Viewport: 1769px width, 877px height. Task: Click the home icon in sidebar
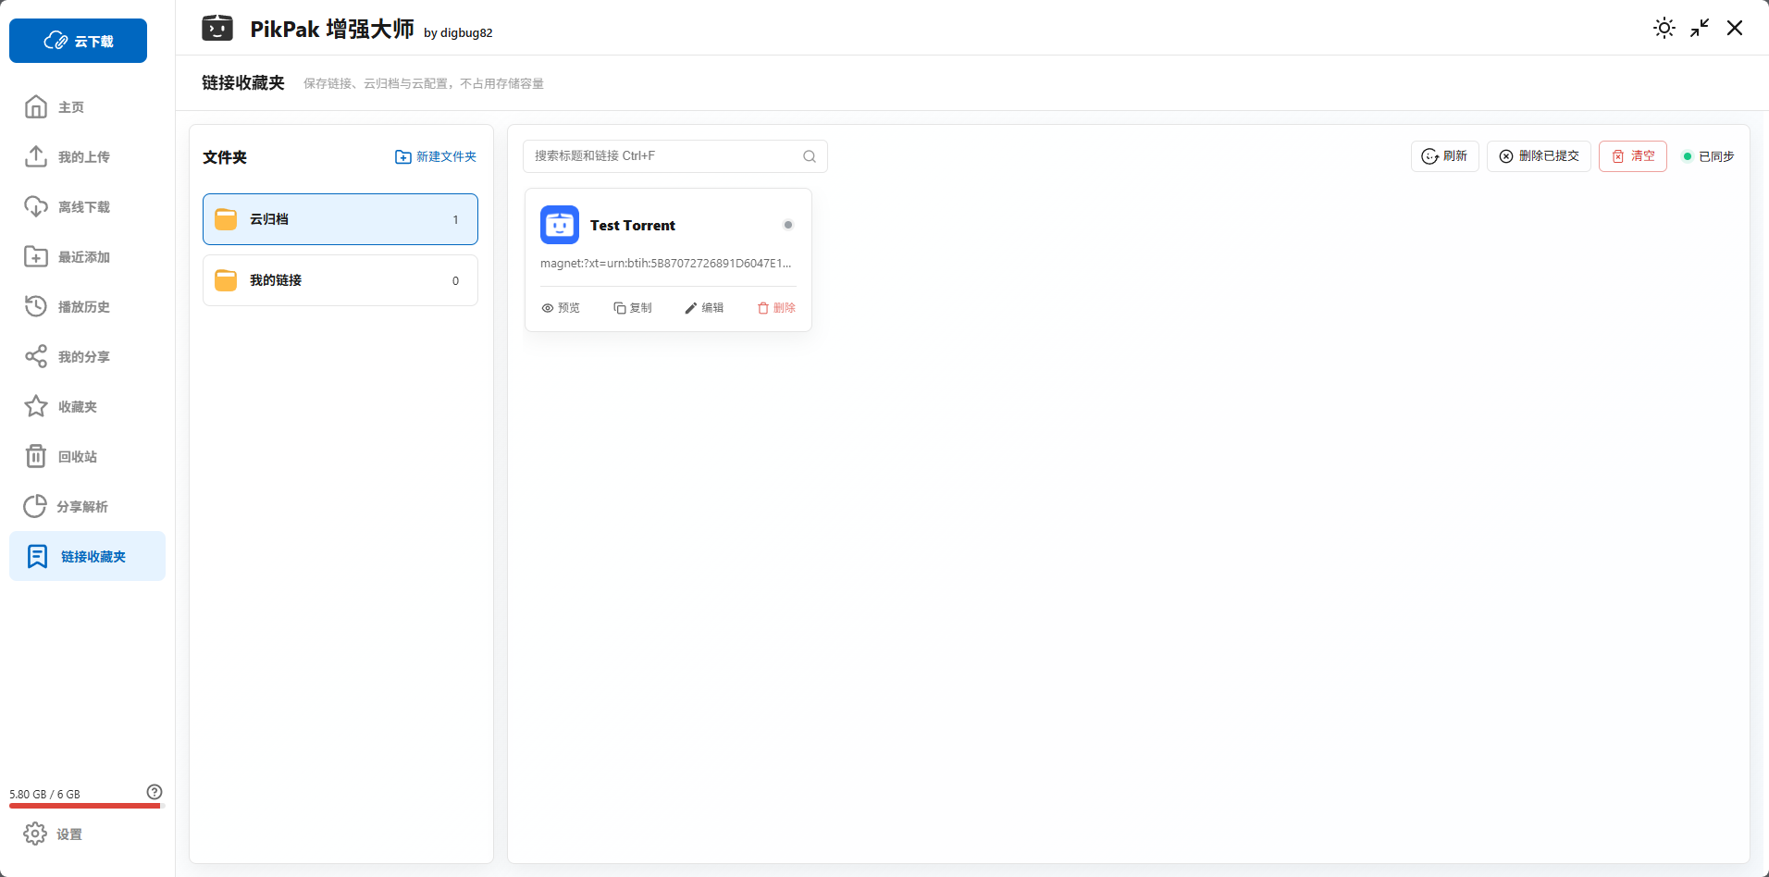click(x=36, y=107)
